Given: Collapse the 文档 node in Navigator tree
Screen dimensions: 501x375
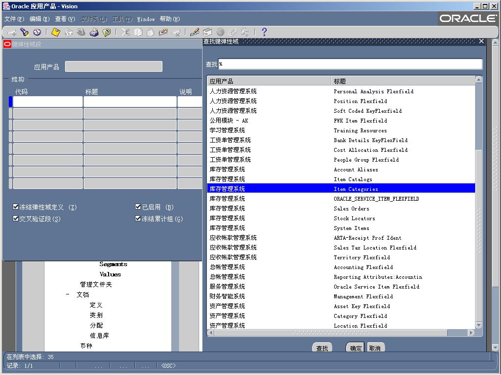Looking at the screenshot, I should click(68, 294).
